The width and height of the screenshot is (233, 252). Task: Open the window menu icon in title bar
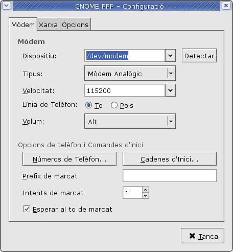point(7,6)
